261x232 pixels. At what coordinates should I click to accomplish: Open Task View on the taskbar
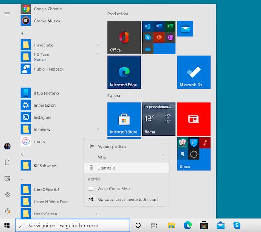coord(154,225)
